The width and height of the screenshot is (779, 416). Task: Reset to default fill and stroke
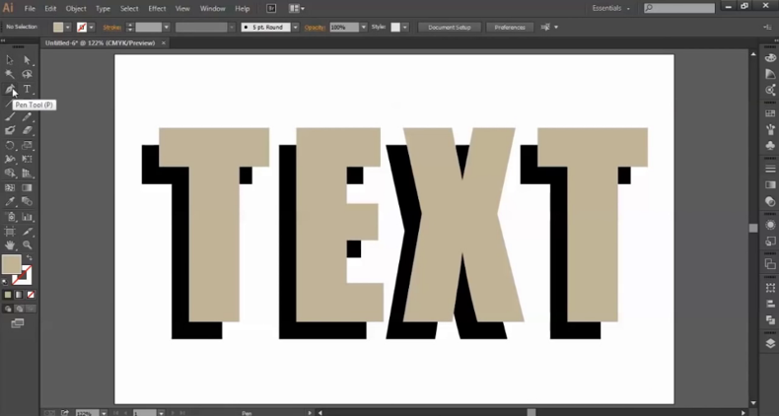(x=5, y=282)
